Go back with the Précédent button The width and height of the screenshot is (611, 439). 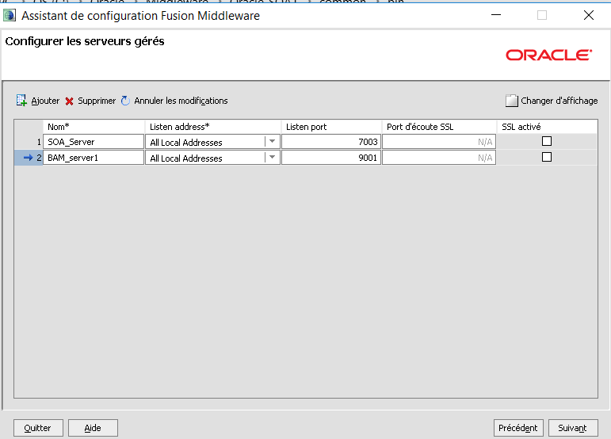[x=518, y=428]
